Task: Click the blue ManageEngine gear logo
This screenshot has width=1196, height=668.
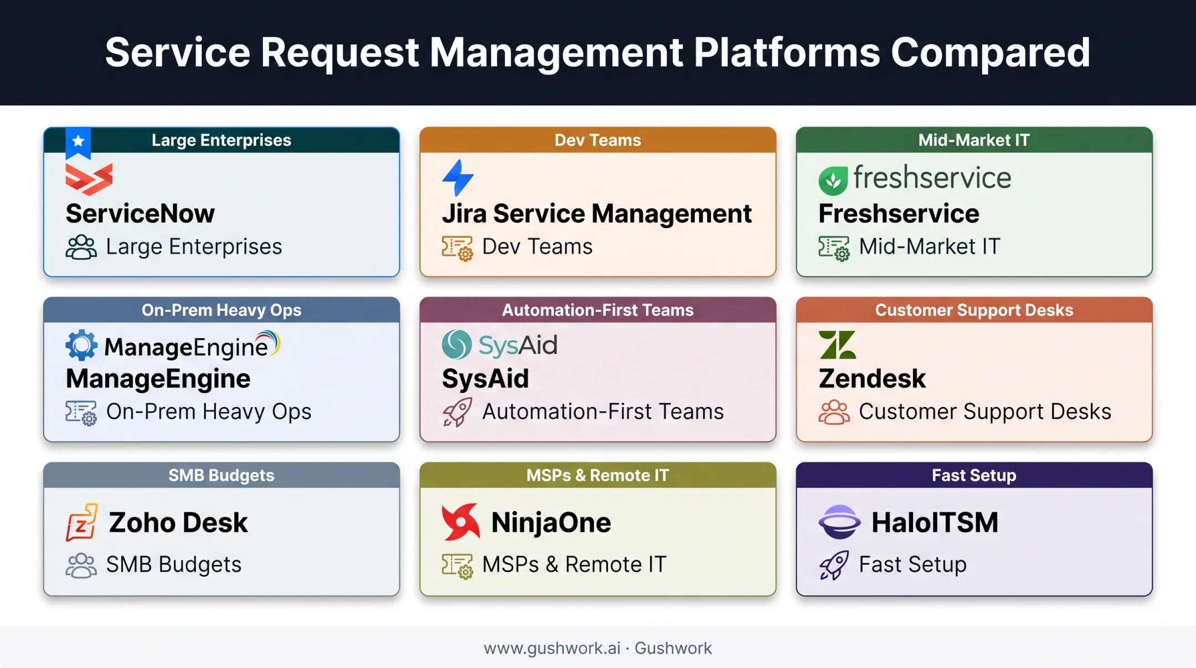Action: tap(81, 345)
